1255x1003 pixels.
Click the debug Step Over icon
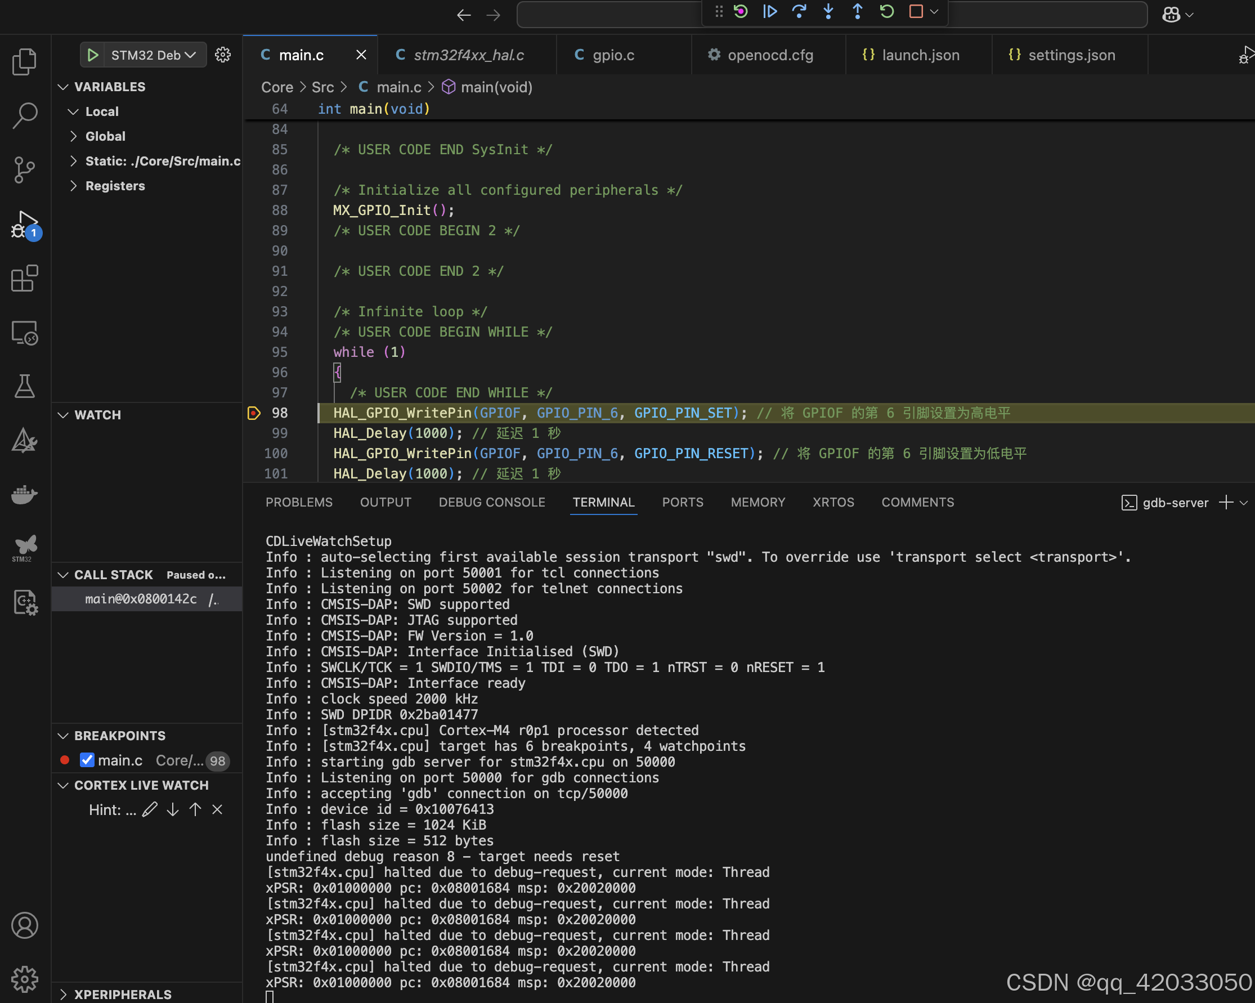pyautogui.click(x=799, y=11)
